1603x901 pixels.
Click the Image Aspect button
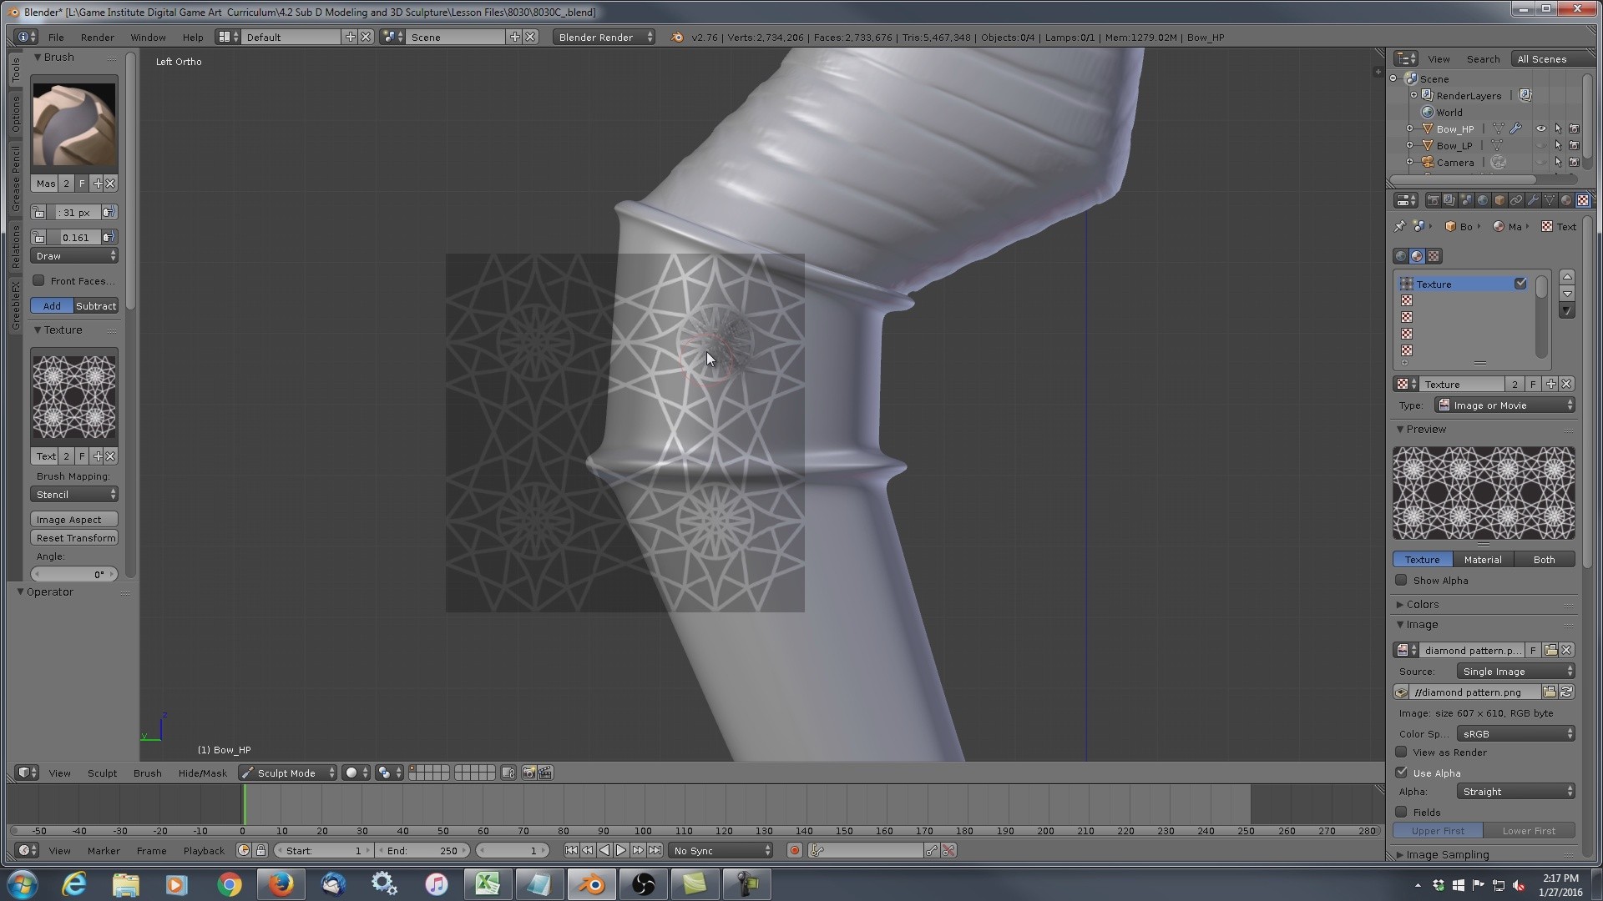coord(74,520)
